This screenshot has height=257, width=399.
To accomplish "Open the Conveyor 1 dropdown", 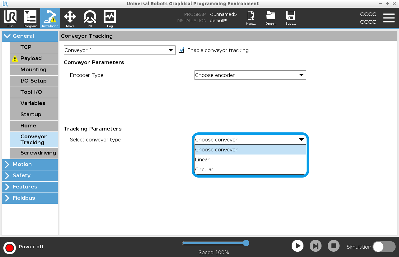I will [x=120, y=50].
